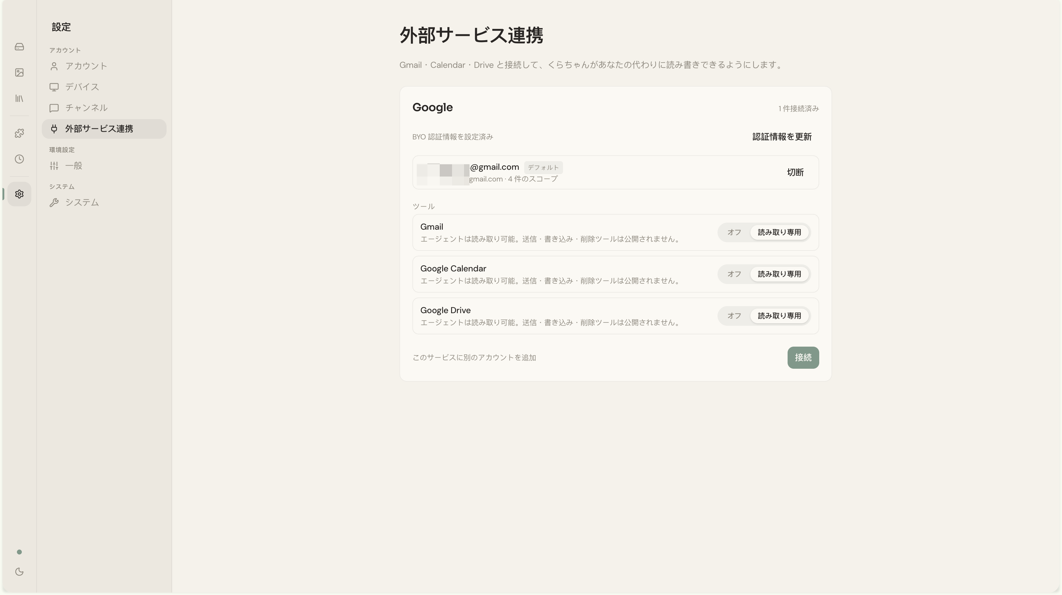Click BYO 認証情報を設定済み text
Viewport: 1062px width, 595px height.
click(452, 137)
